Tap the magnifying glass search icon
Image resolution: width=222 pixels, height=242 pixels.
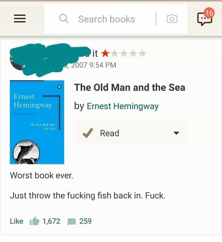[64, 19]
